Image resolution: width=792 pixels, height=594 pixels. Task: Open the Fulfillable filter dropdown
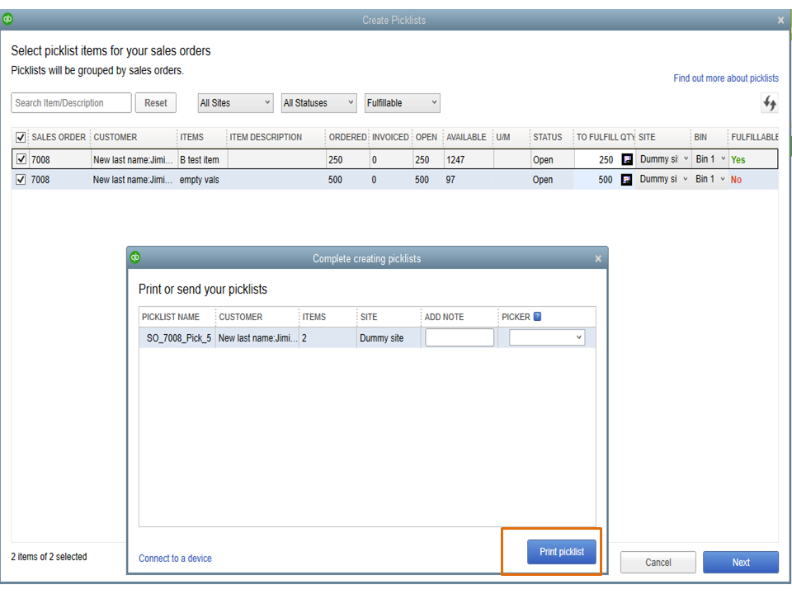pyautogui.click(x=402, y=103)
